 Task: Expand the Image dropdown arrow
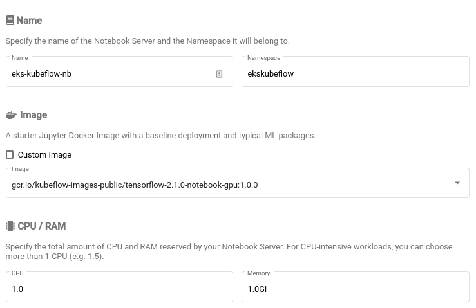457,183
